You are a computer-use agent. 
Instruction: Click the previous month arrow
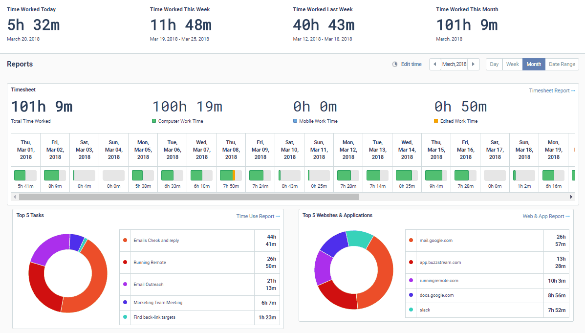tap(435, 64)
